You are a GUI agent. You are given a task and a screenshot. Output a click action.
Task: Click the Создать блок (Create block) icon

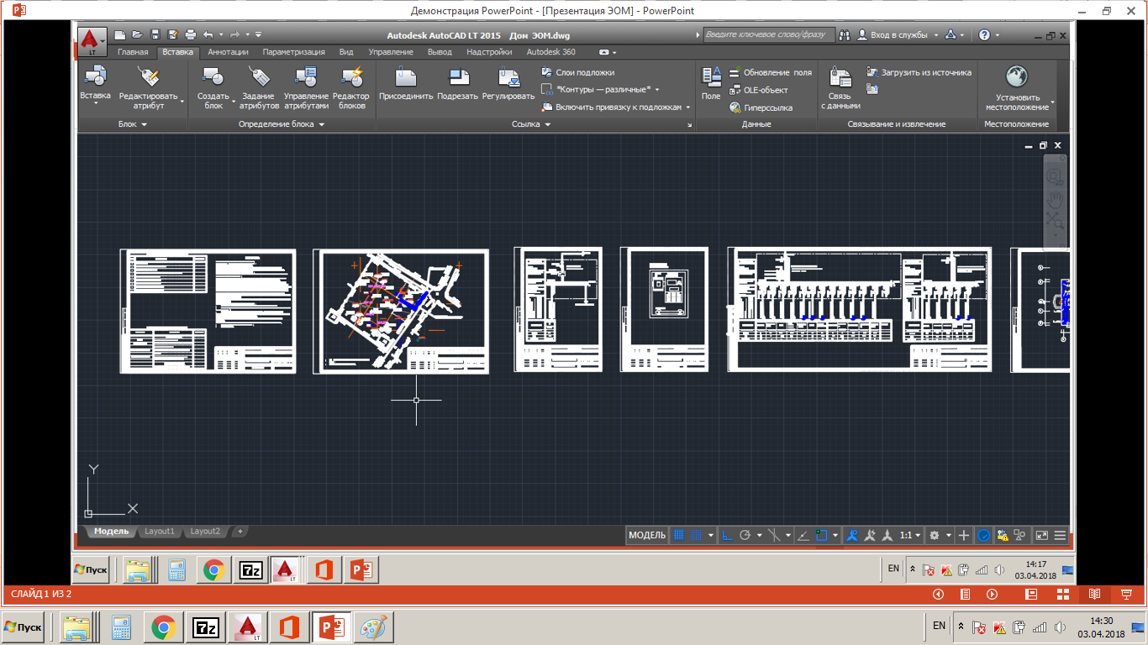213,78
